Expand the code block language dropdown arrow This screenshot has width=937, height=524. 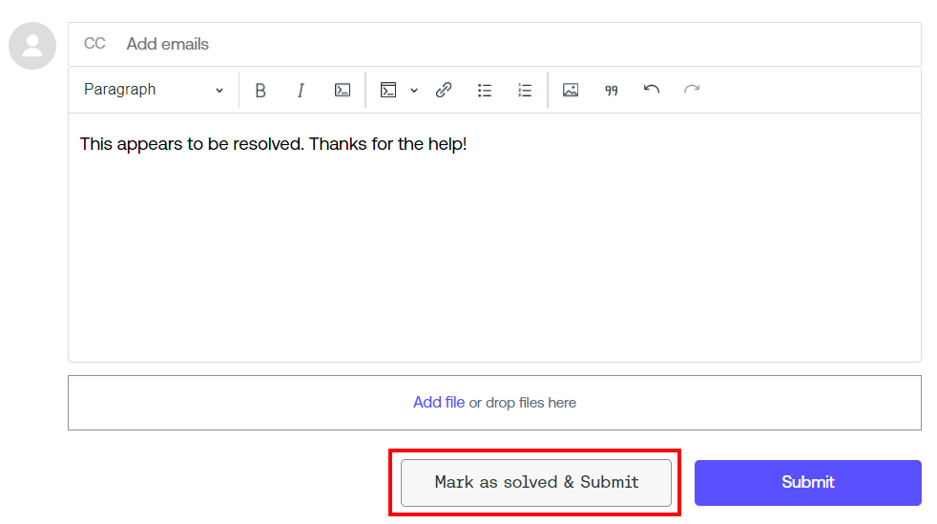(413, 91)
